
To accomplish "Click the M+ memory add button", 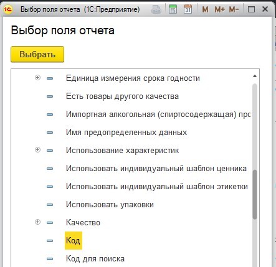I will [x=219, y=9].
